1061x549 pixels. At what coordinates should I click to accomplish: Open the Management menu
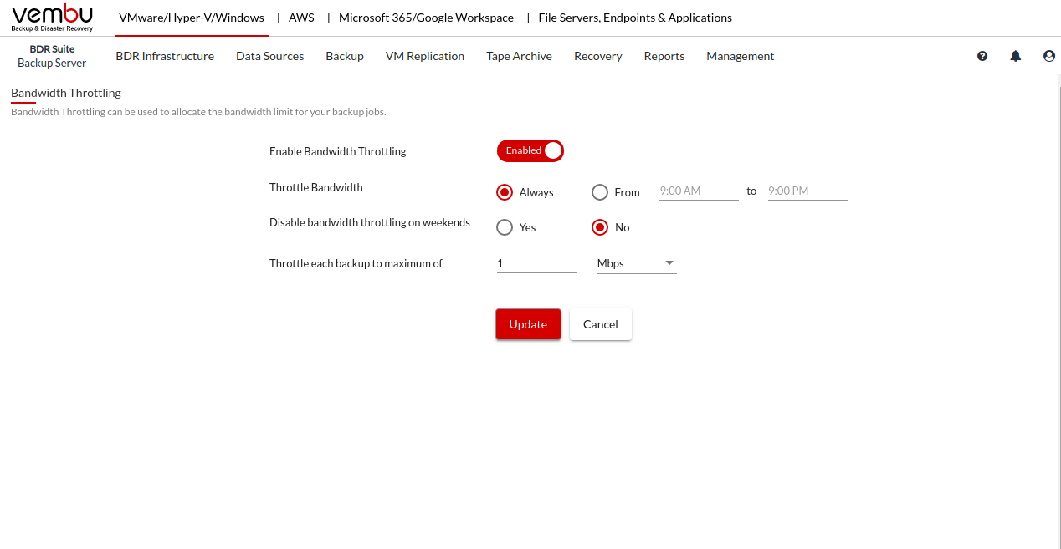click(x=740, y=56)
